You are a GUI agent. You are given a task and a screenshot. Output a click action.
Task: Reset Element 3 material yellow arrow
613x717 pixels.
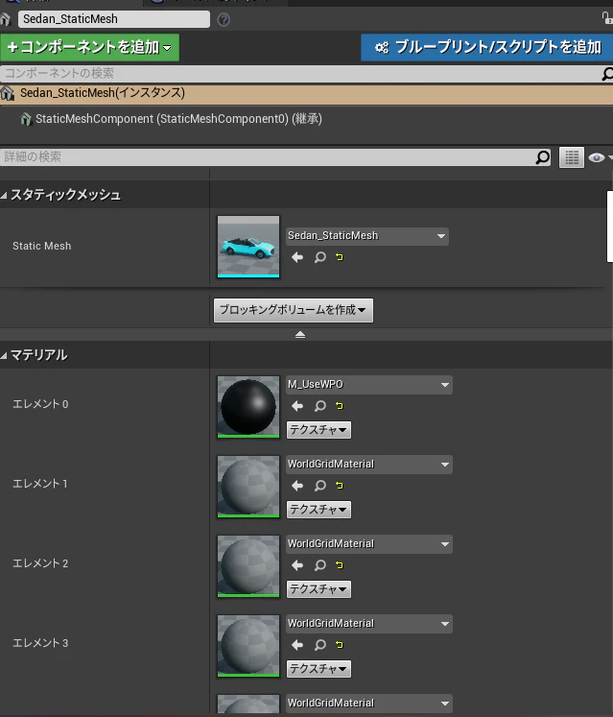pyautogui.click(x=340, y=645)
